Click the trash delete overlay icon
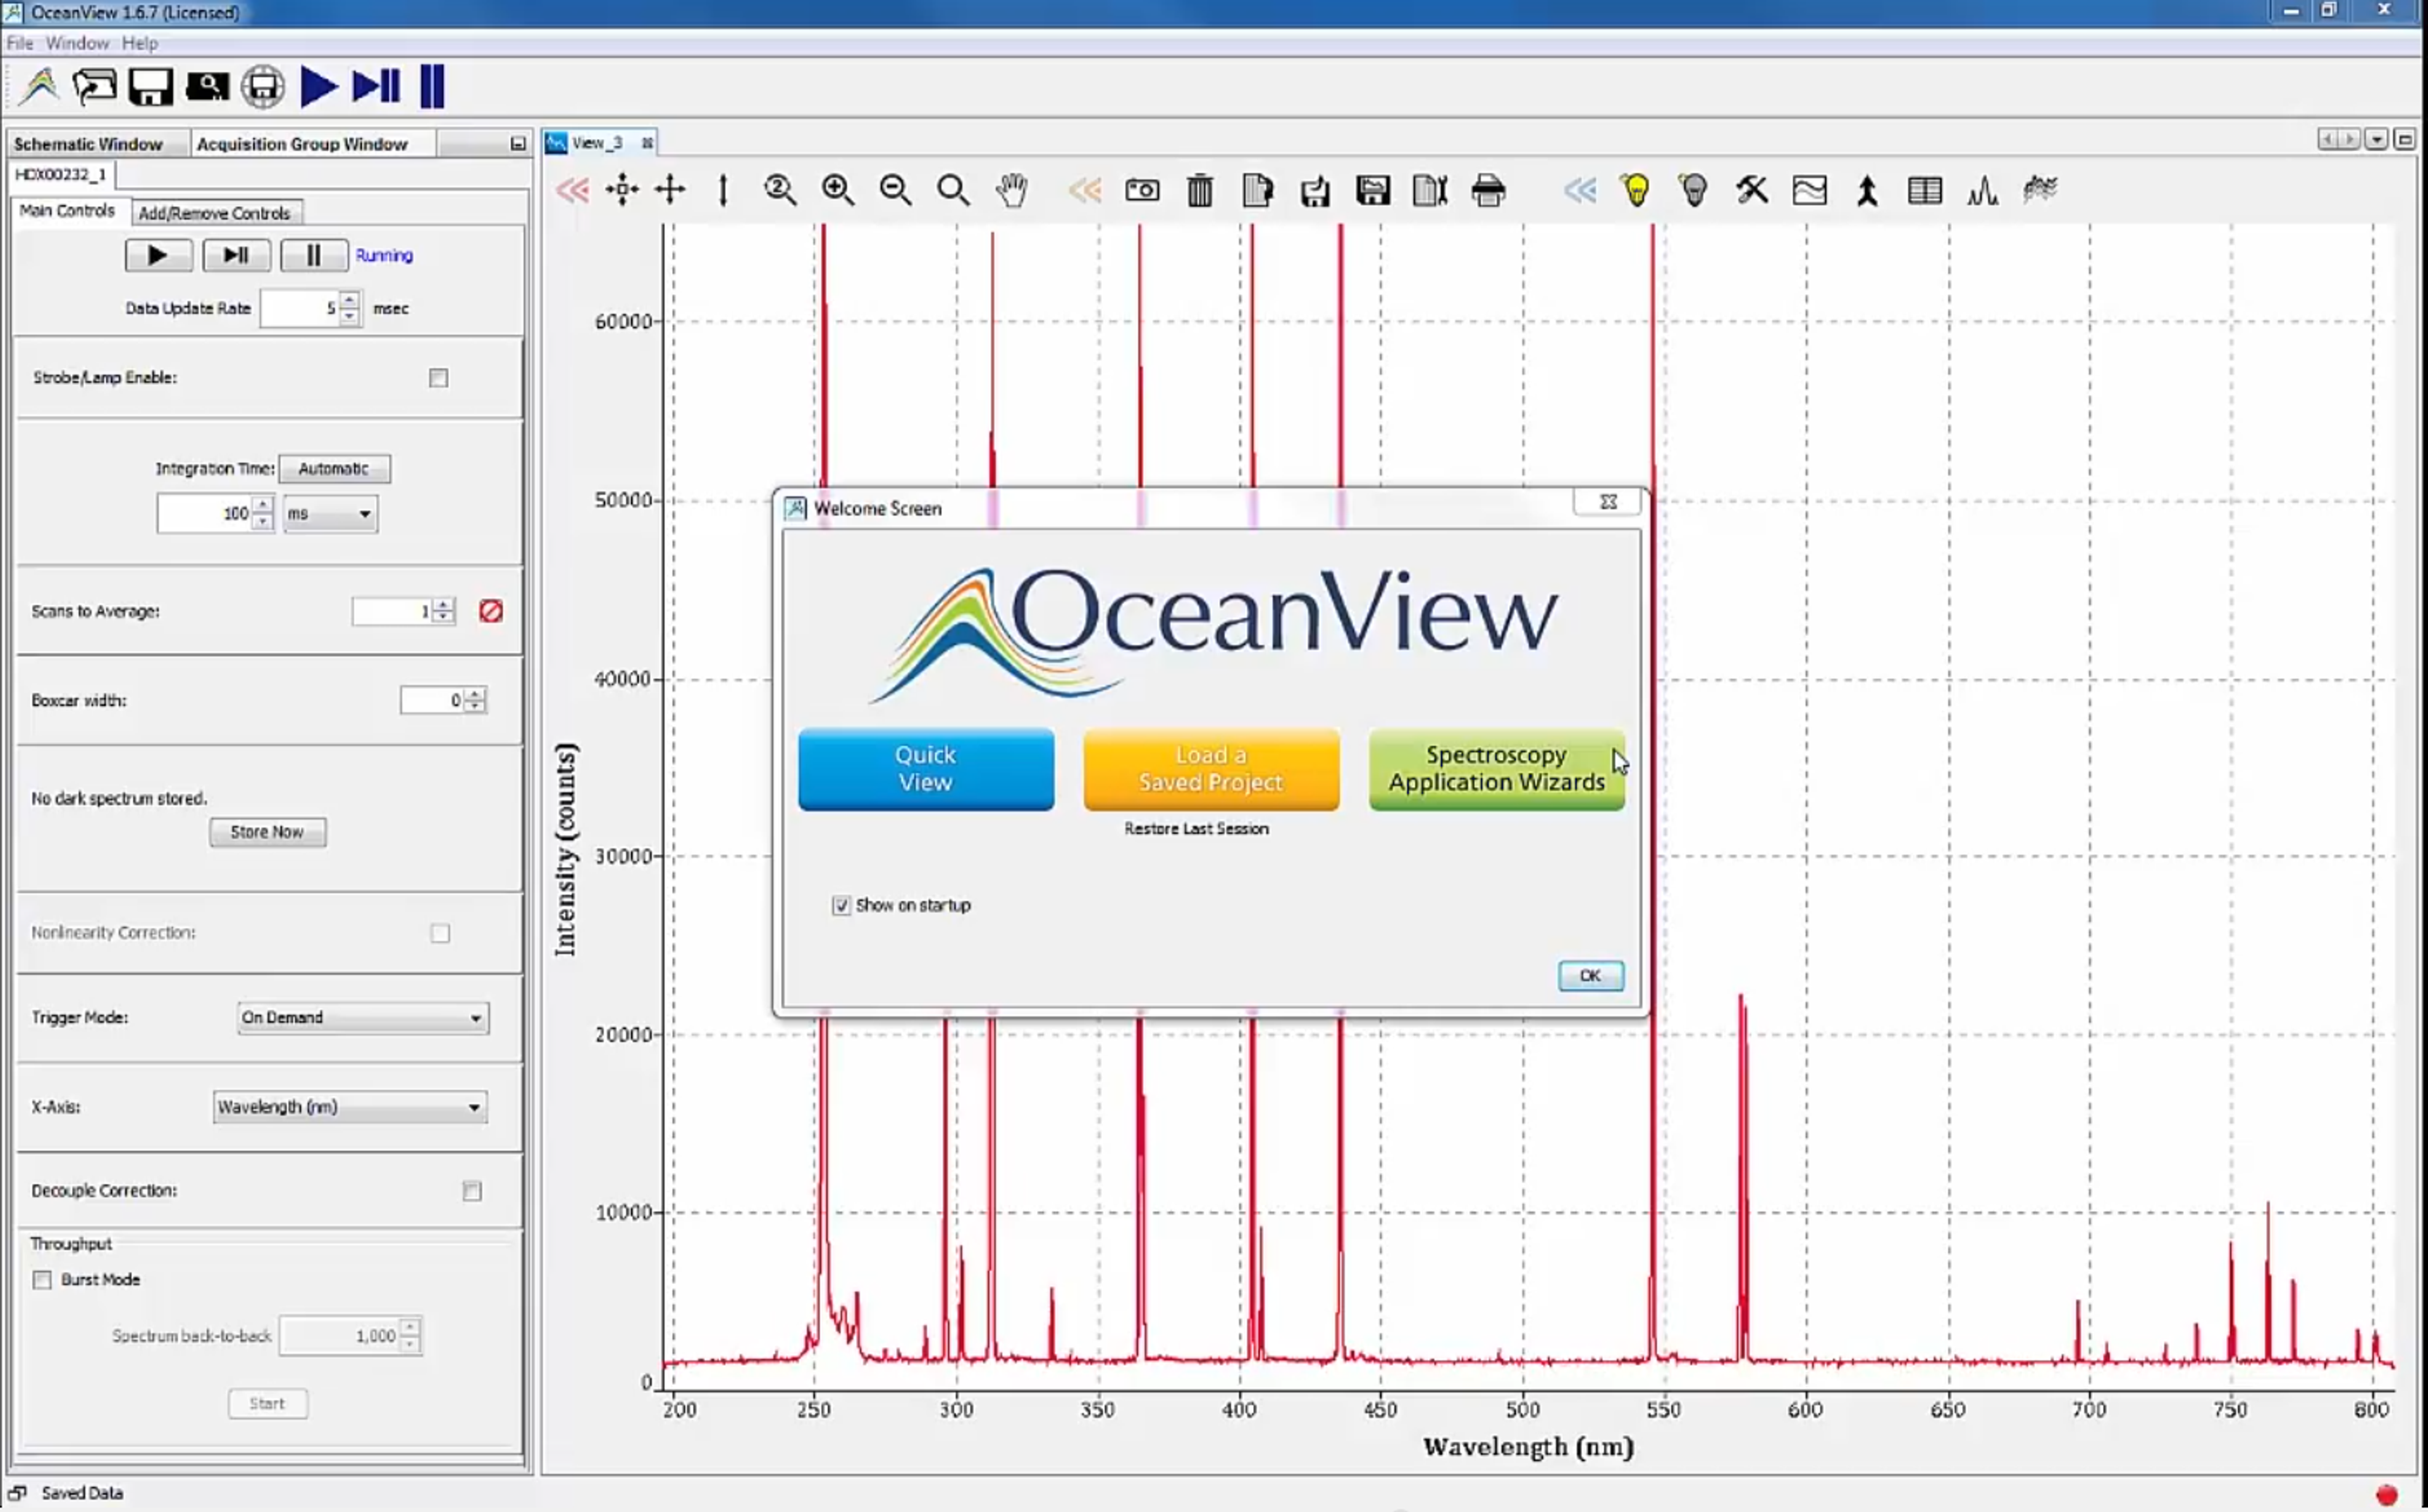The width and height of the screenshot is (2428, 1512). 1200,190
